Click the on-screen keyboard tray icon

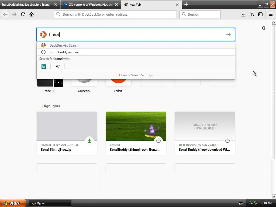(x=241, y=203)
